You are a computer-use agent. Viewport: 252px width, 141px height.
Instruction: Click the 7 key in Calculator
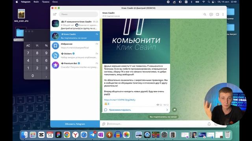tap(28, 53)
